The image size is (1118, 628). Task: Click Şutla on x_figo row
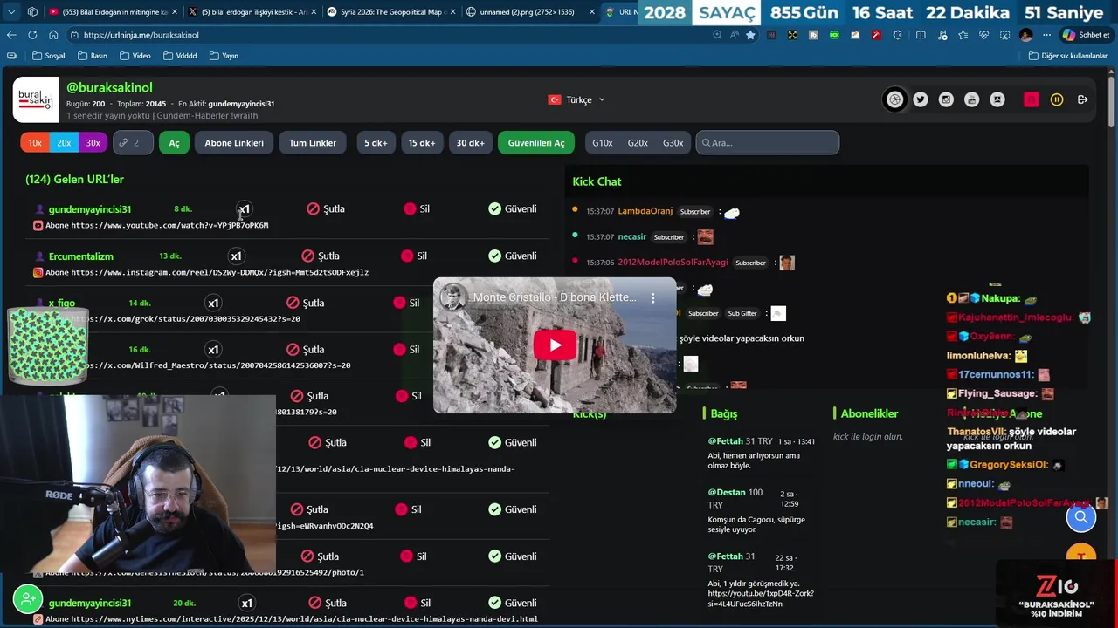pyautogui.click(x=305, y=303)
